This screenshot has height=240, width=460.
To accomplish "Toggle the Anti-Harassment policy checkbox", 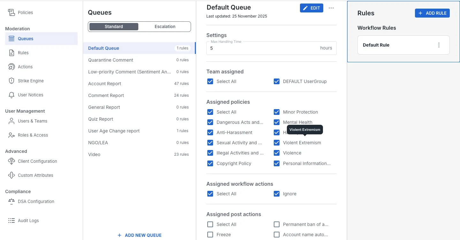I will pos(210,132).
